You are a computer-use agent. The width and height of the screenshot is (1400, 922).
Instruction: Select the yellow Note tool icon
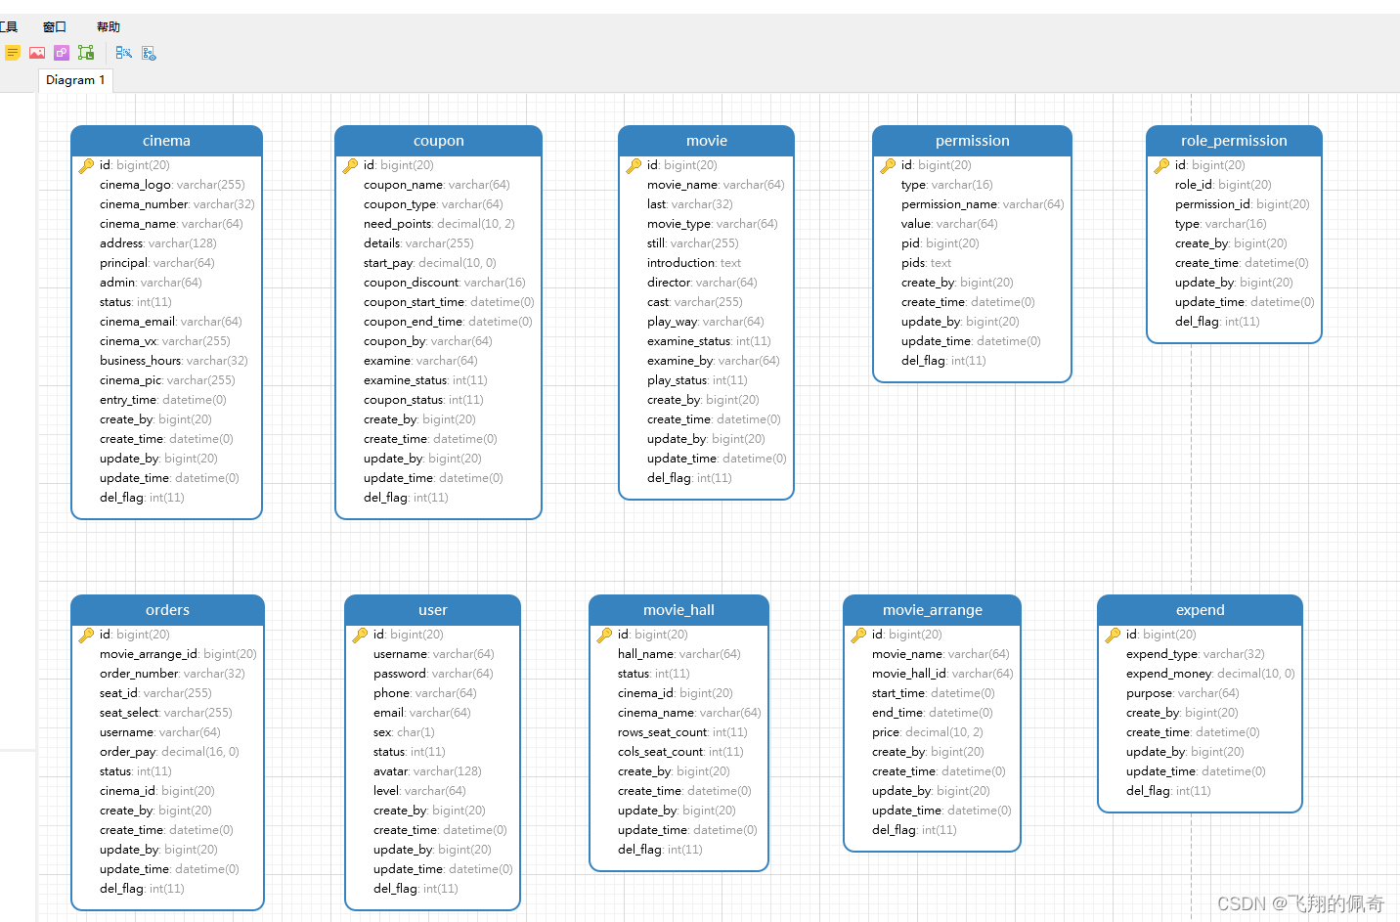point(12,53)
